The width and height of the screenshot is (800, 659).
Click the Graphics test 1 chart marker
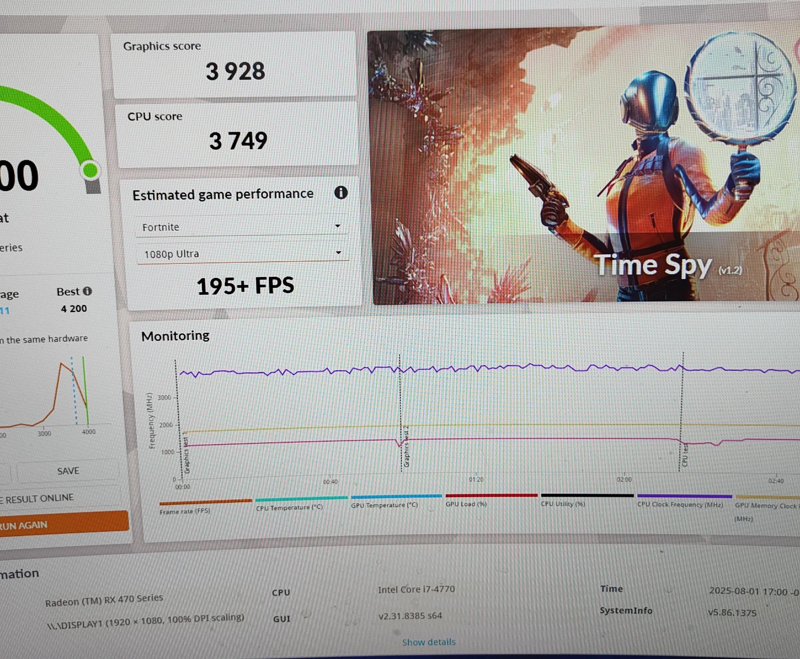(186, 453)
